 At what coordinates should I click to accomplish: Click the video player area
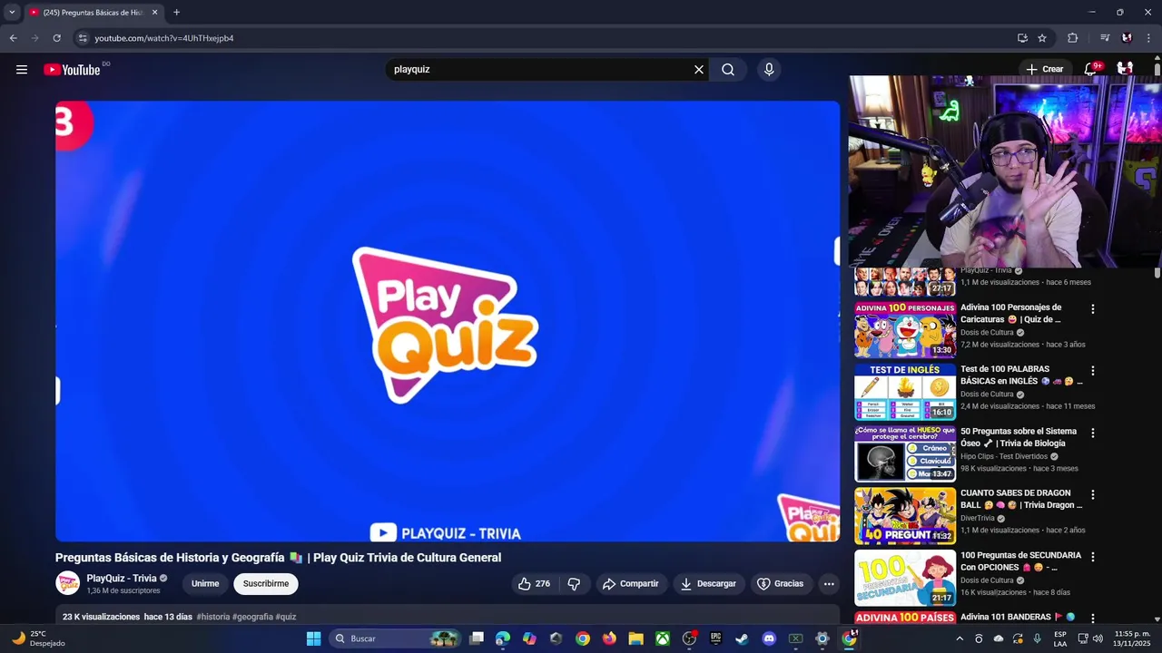448,321
